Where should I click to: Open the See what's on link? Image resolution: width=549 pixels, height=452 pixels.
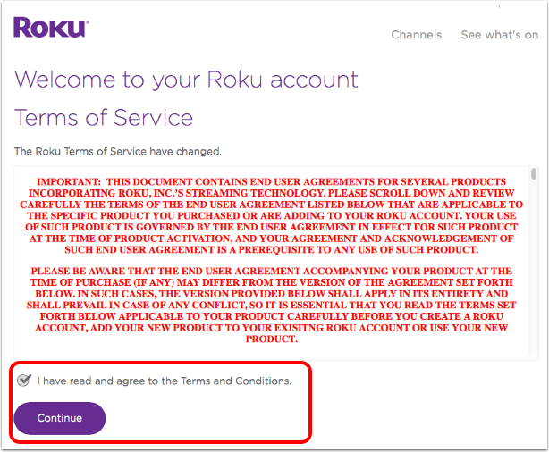[x=500, y=35]
